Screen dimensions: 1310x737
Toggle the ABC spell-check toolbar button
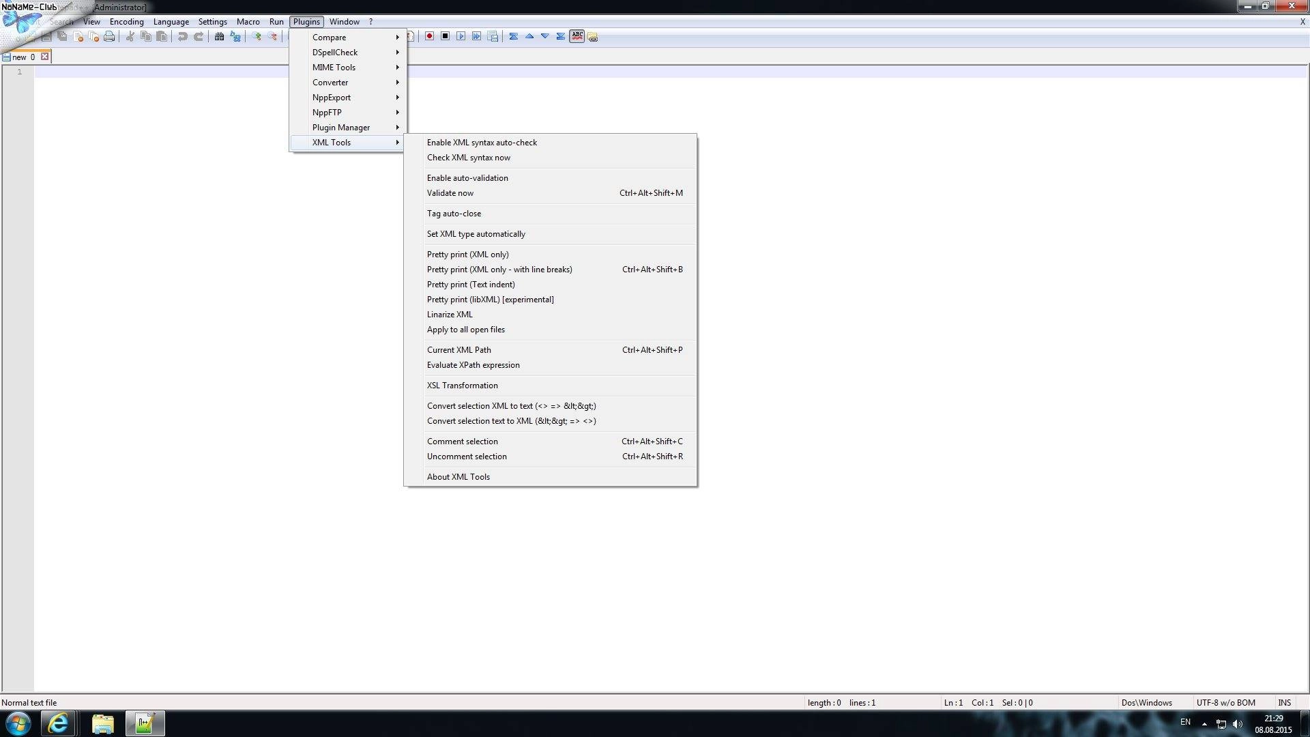(577, 36)
